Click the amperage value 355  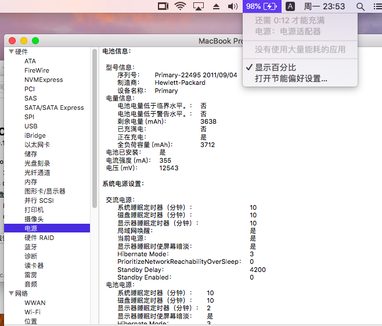click(165, 160)
